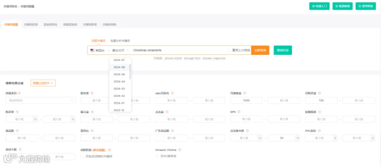Collapse the 最近30天 time range dropdown
The width and height of the screenshot is (381, 166).
click(121, 50)
